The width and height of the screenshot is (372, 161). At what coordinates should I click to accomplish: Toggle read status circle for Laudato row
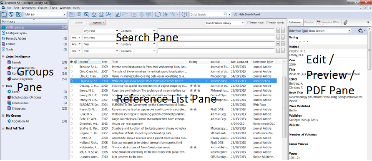[71, 157]
